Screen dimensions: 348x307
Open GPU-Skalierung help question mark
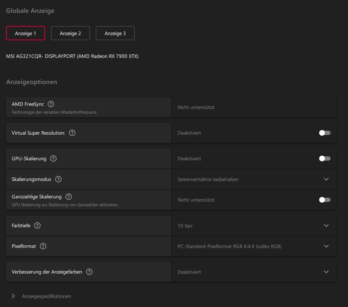pos(53,158)
